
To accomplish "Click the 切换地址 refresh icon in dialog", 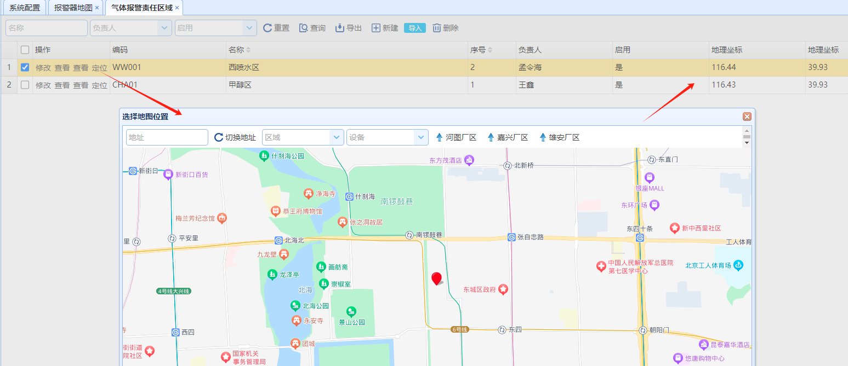I will [219, 137].
